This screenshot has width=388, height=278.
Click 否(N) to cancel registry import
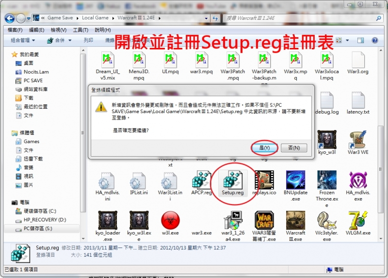(x=294, y=148)
